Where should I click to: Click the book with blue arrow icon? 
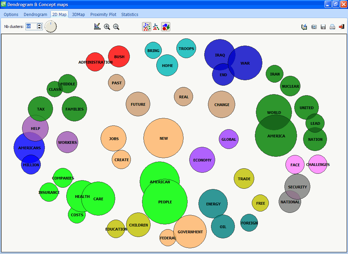point(304,27)
